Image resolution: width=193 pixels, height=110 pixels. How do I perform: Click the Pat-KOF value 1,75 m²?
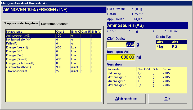click(137, 14)
